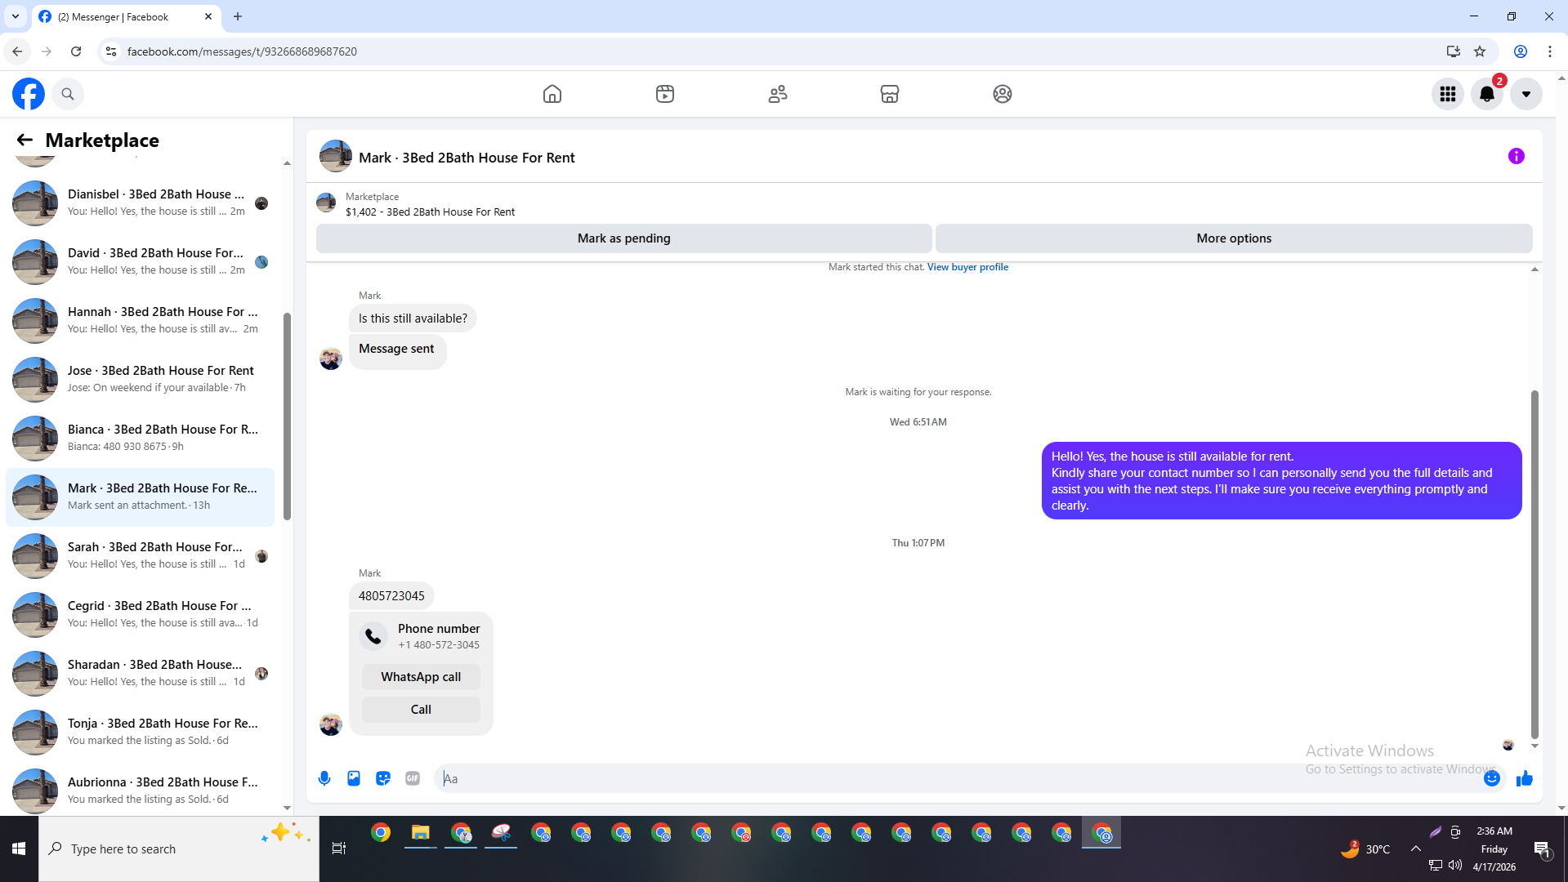
Task: Open the Cegrid conversation
Action: click(140, 614)
